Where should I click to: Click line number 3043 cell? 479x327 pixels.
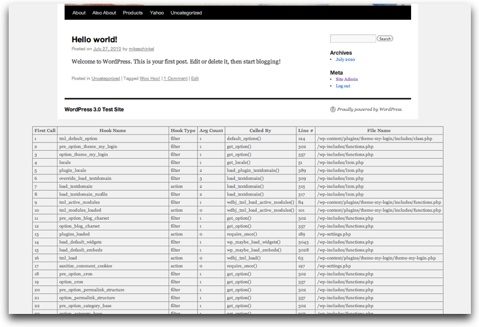(x=305, y=242)
